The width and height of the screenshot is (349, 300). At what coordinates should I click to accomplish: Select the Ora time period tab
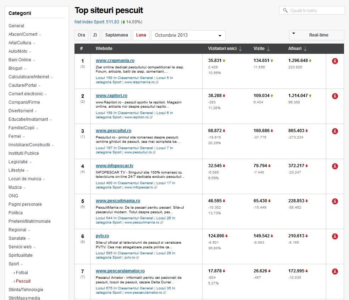pyautogui.click(x=81, y=35)
